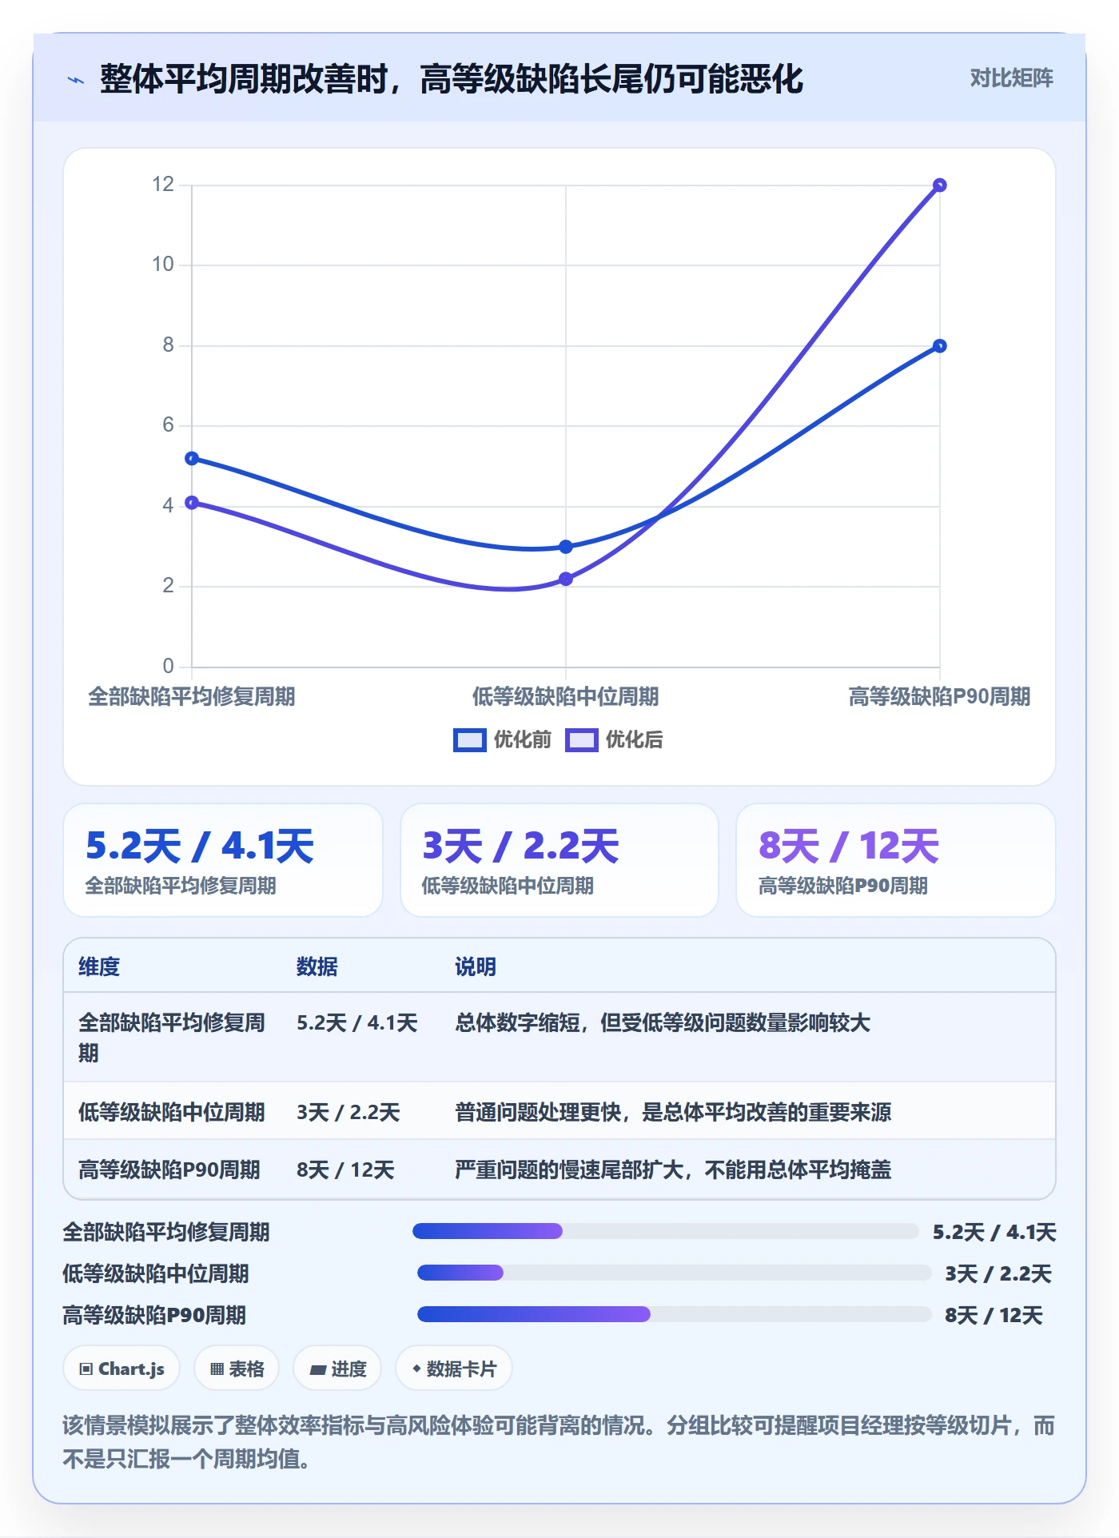Toggle the 优化后 legend swatch
The width and height of the screenshot is (1119, 1538).
point(581,740)
